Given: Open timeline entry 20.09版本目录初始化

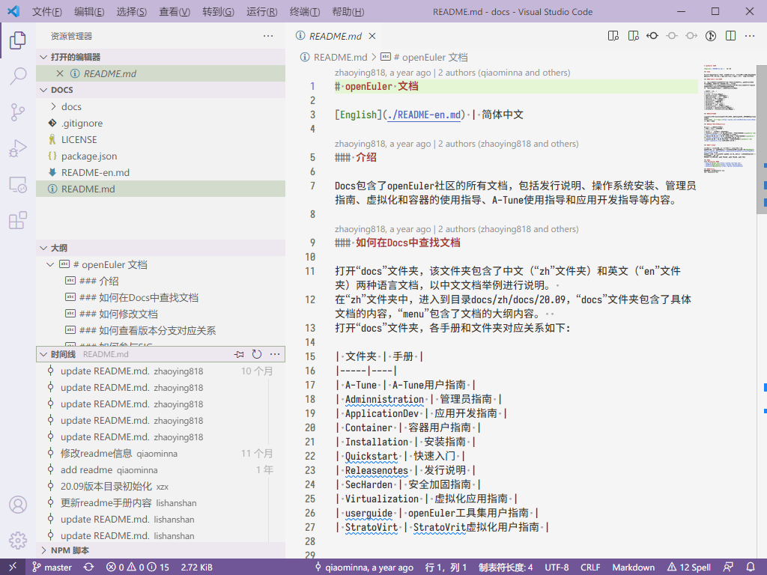Looking at the screenshot, I should click(160, 486).
